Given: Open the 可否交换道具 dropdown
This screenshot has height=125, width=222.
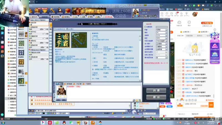Looking at the screenshot, I should [162, 41].
